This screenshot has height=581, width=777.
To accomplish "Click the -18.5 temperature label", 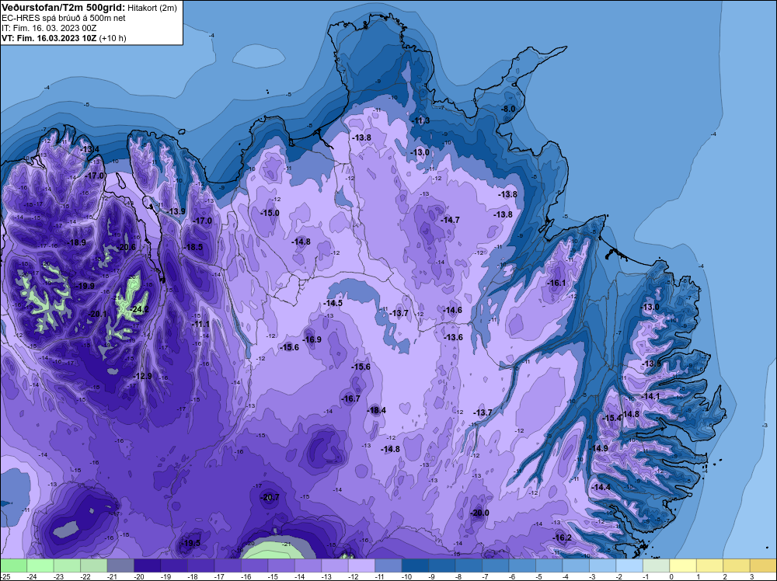I will tap(193, 247).
